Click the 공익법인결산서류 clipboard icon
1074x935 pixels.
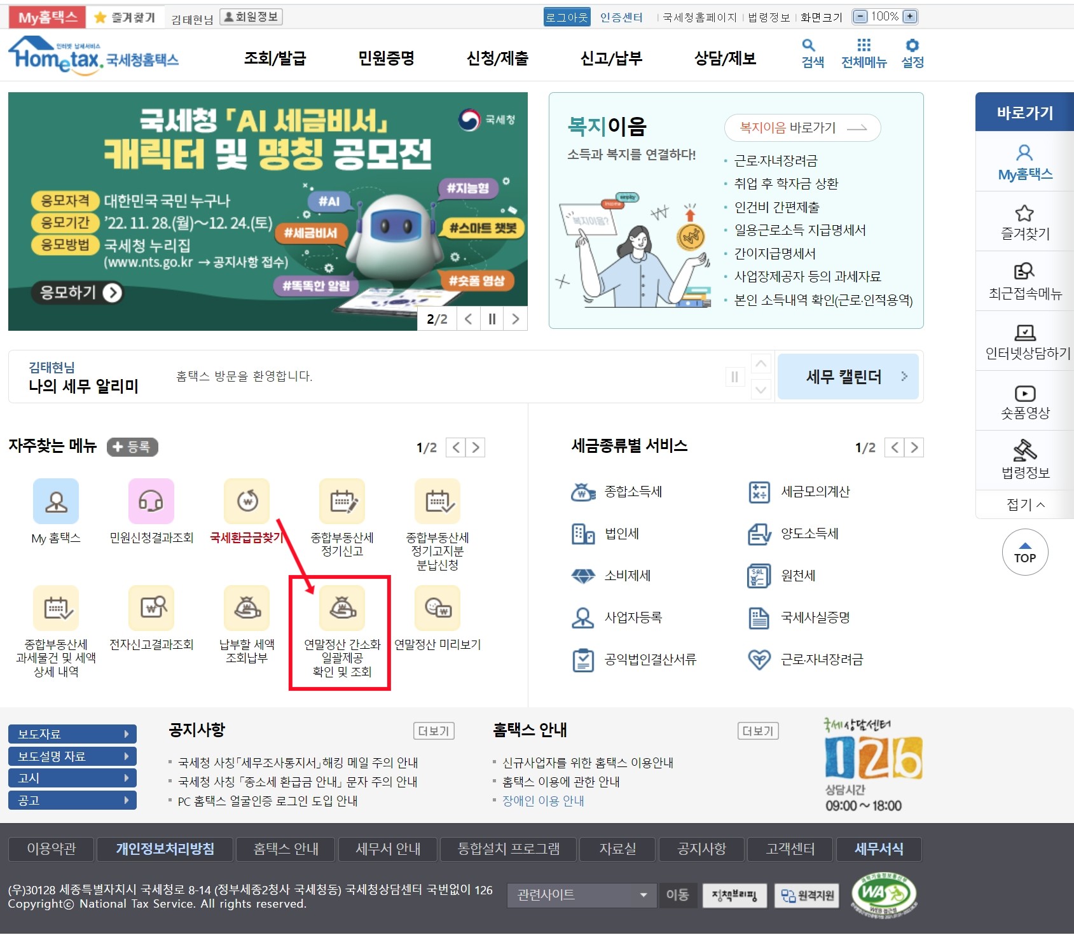(583, 660)
